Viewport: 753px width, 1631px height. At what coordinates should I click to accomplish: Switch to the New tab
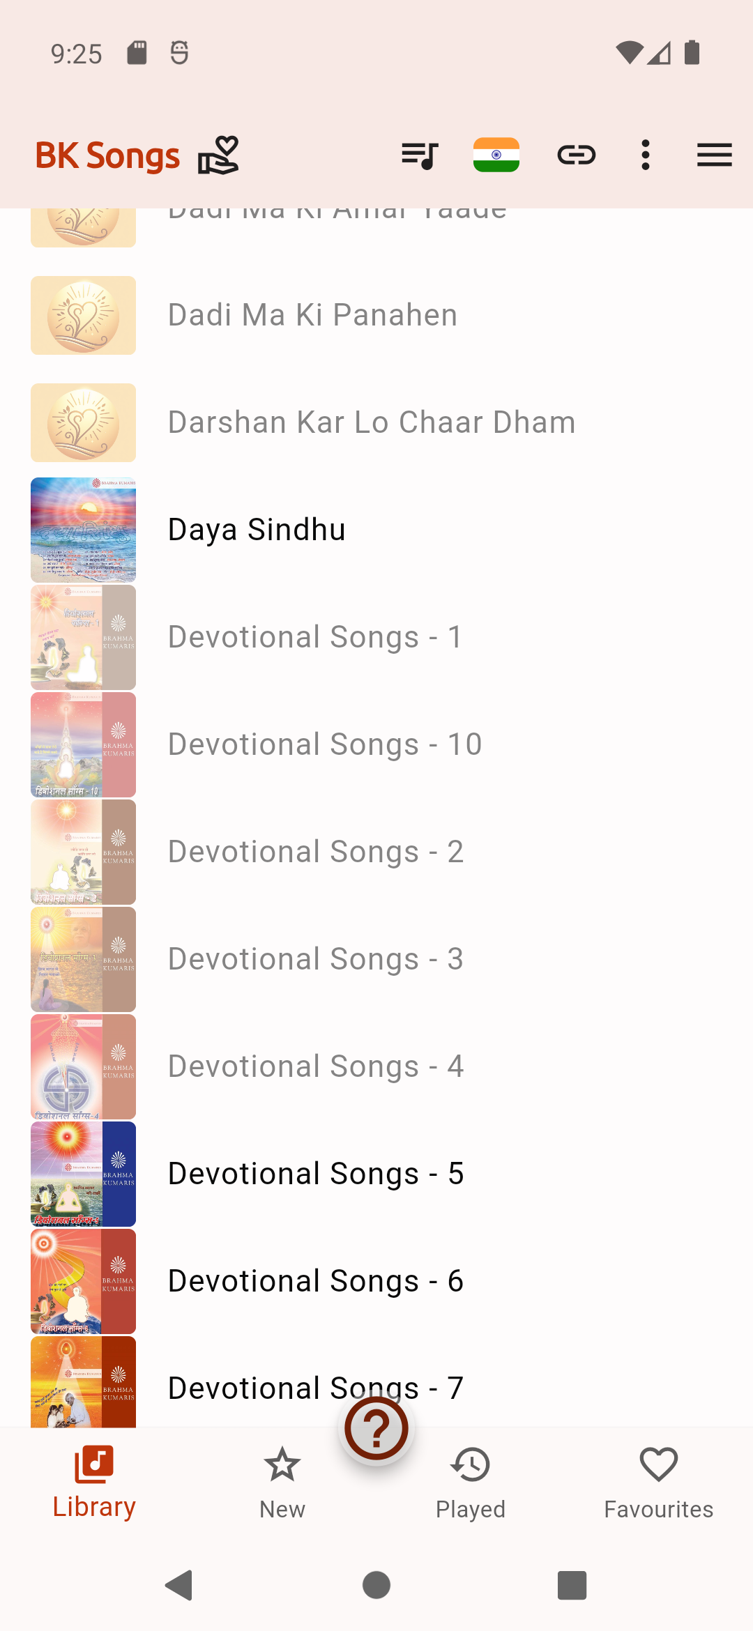click(282, 1482)
